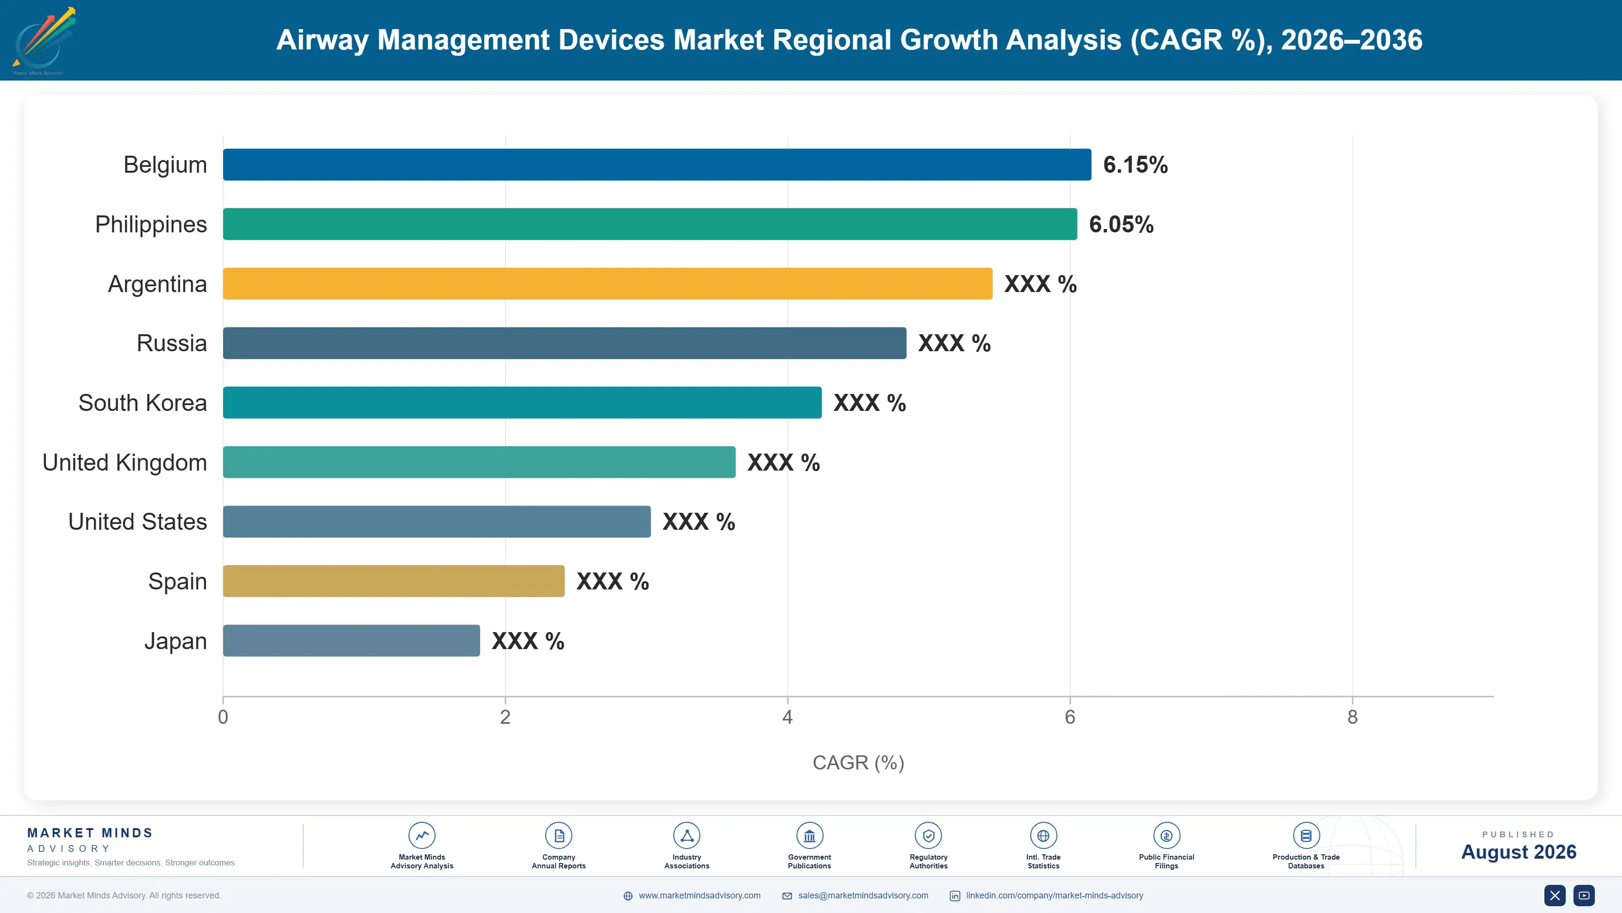Click the Public Financial Filings icon
Screen dimensions: 1622x913
tap(1166, 835)
